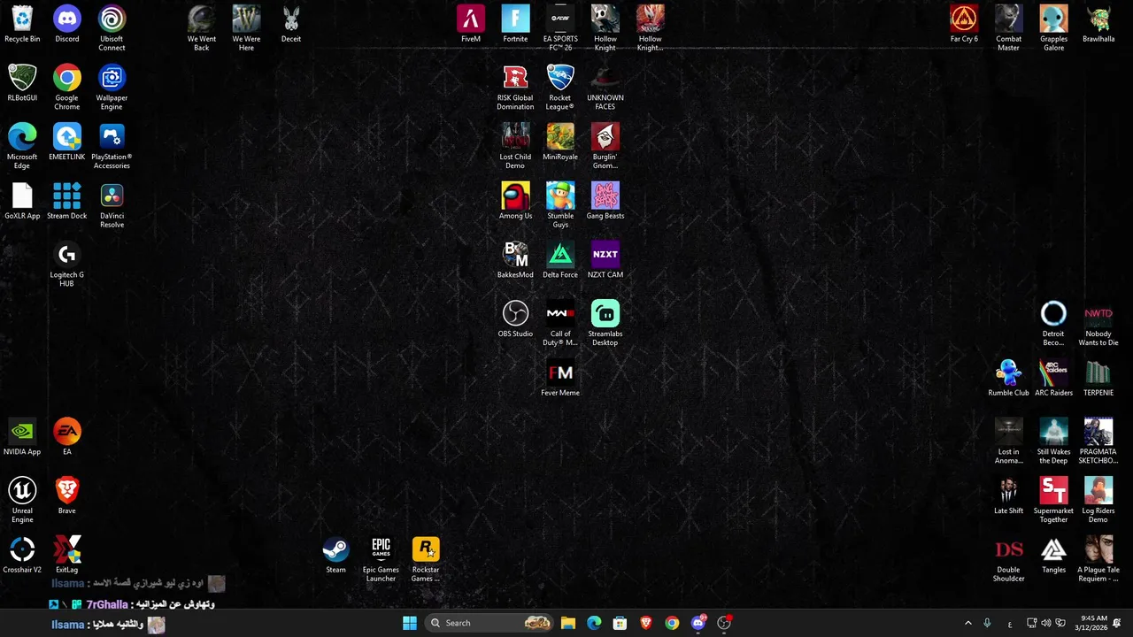Screen dimensions: 1133x637
Task: Click the We Went Back game icon
Action: (202, 28)
